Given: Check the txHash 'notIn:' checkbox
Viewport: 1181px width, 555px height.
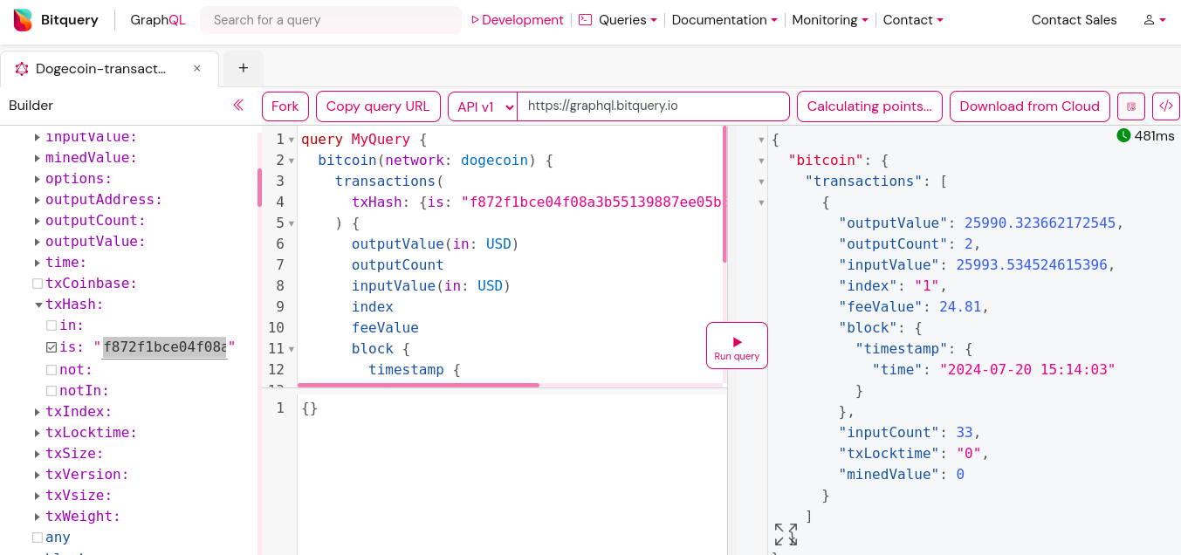Looking at the screenshot, I should tap(51, 391).
